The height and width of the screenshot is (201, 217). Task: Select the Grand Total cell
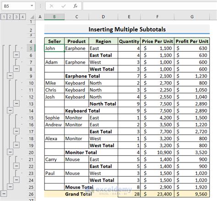(x=76, y=194)
